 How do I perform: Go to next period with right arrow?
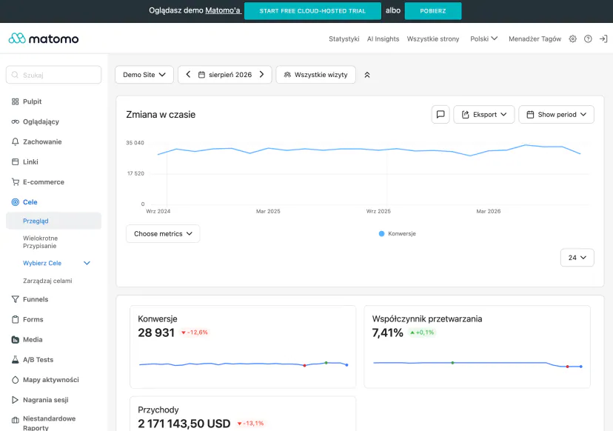[x=261, y=74]
